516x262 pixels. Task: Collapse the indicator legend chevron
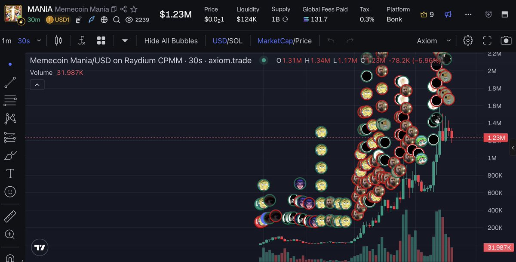pos(37,85)
